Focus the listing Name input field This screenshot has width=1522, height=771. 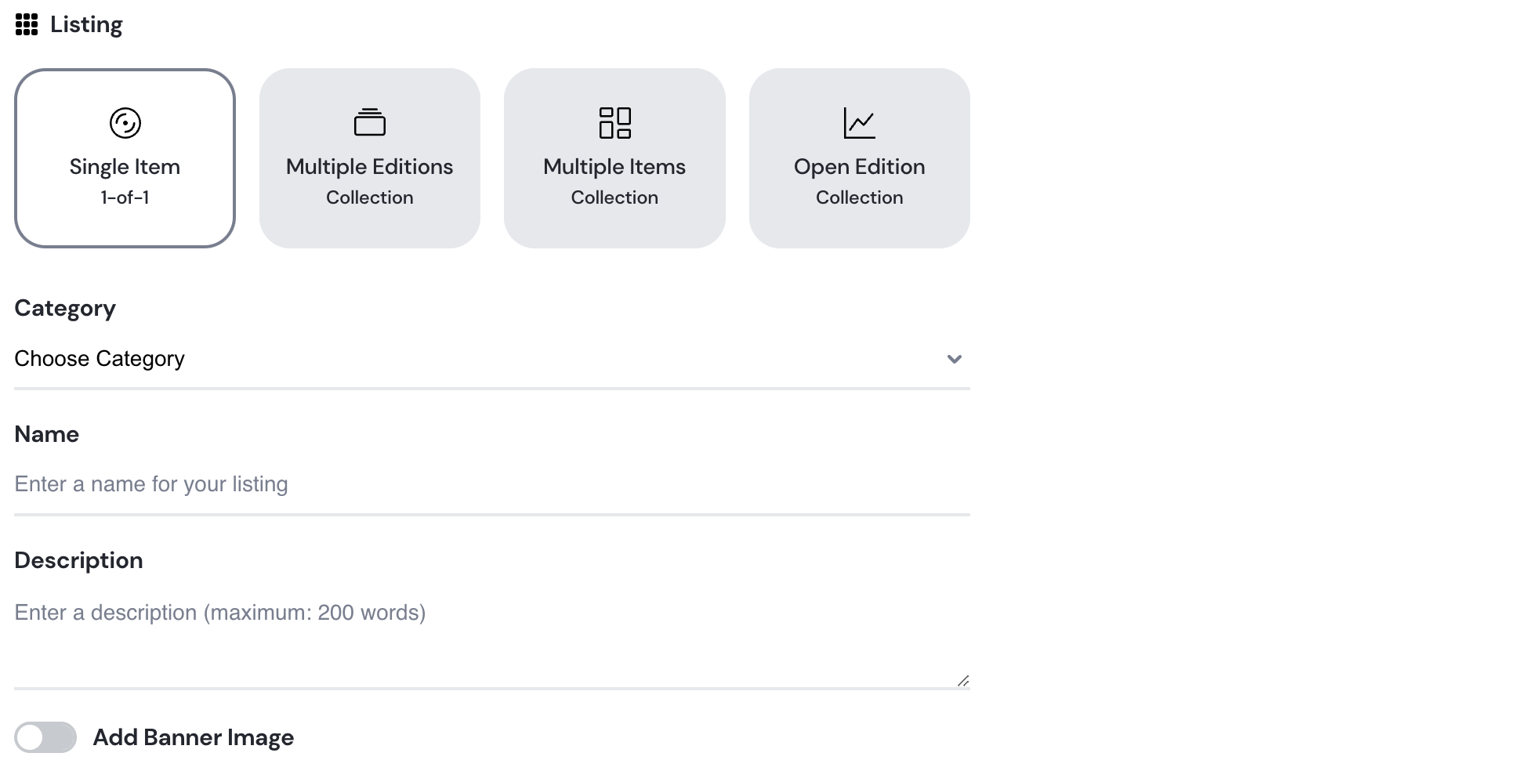492,484
